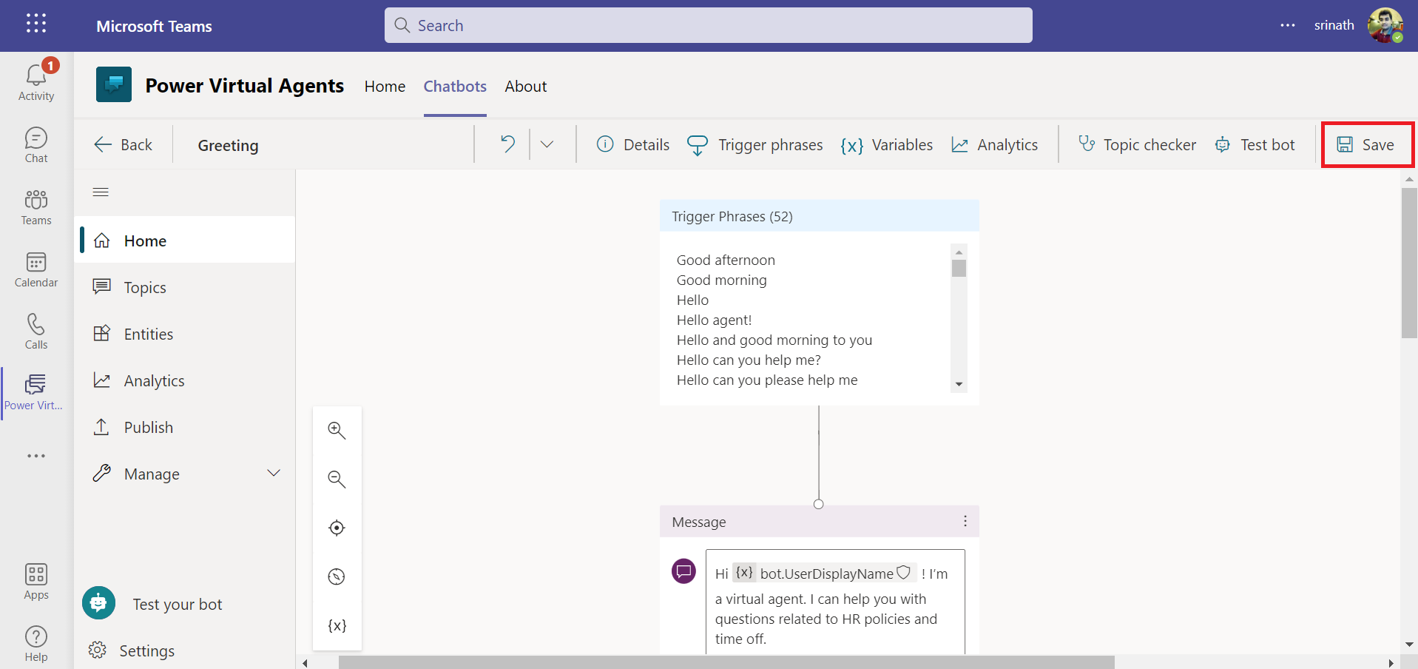Click the zoom out magnifier icon
This screenshot has width=1418, height=669.
point(337,480)
